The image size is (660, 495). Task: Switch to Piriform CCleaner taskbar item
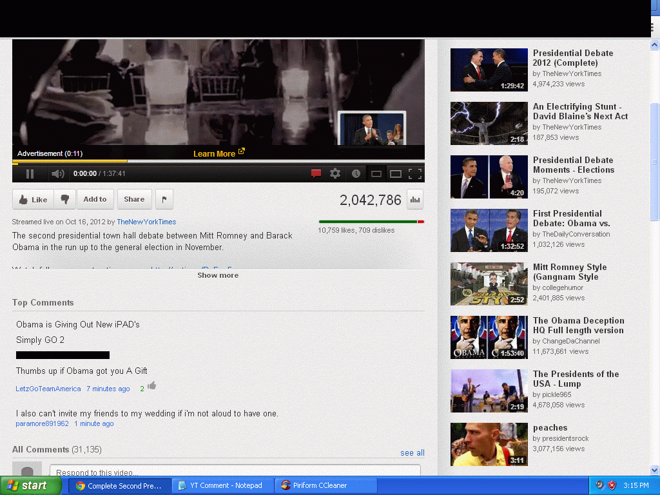tap(325, 486)
